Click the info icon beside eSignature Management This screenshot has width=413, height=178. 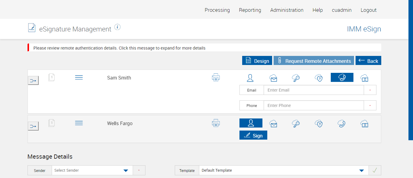[118, 27]
